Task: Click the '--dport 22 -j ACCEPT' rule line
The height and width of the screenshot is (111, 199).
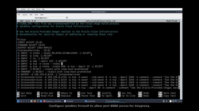Action: (60, 66)
